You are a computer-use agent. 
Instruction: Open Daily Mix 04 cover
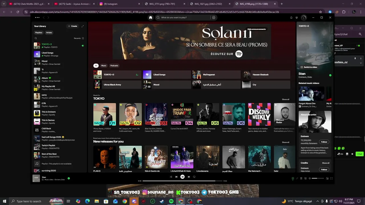pos(182,114)
